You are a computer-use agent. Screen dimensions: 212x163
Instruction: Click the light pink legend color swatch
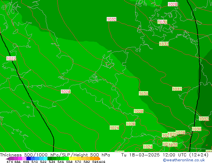pyautogui.click(x=24, y=158)
